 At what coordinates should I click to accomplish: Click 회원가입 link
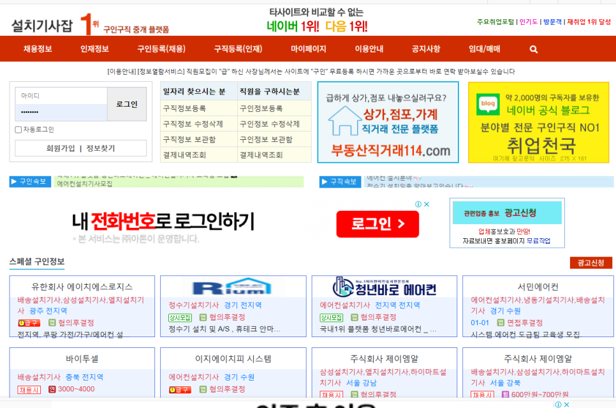61,148
